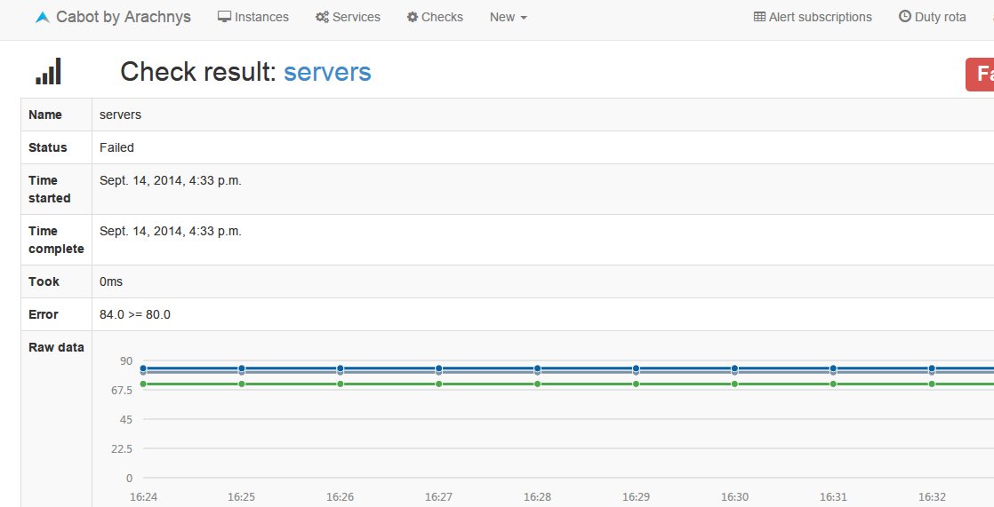
Task: Click the monitor icon beside Instances
Action: pos(224,17)
